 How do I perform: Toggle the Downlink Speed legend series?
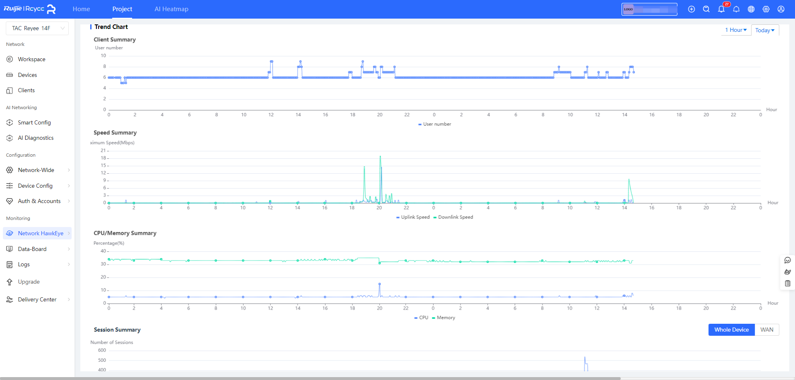pyautogui.click(x=455, y=217)
